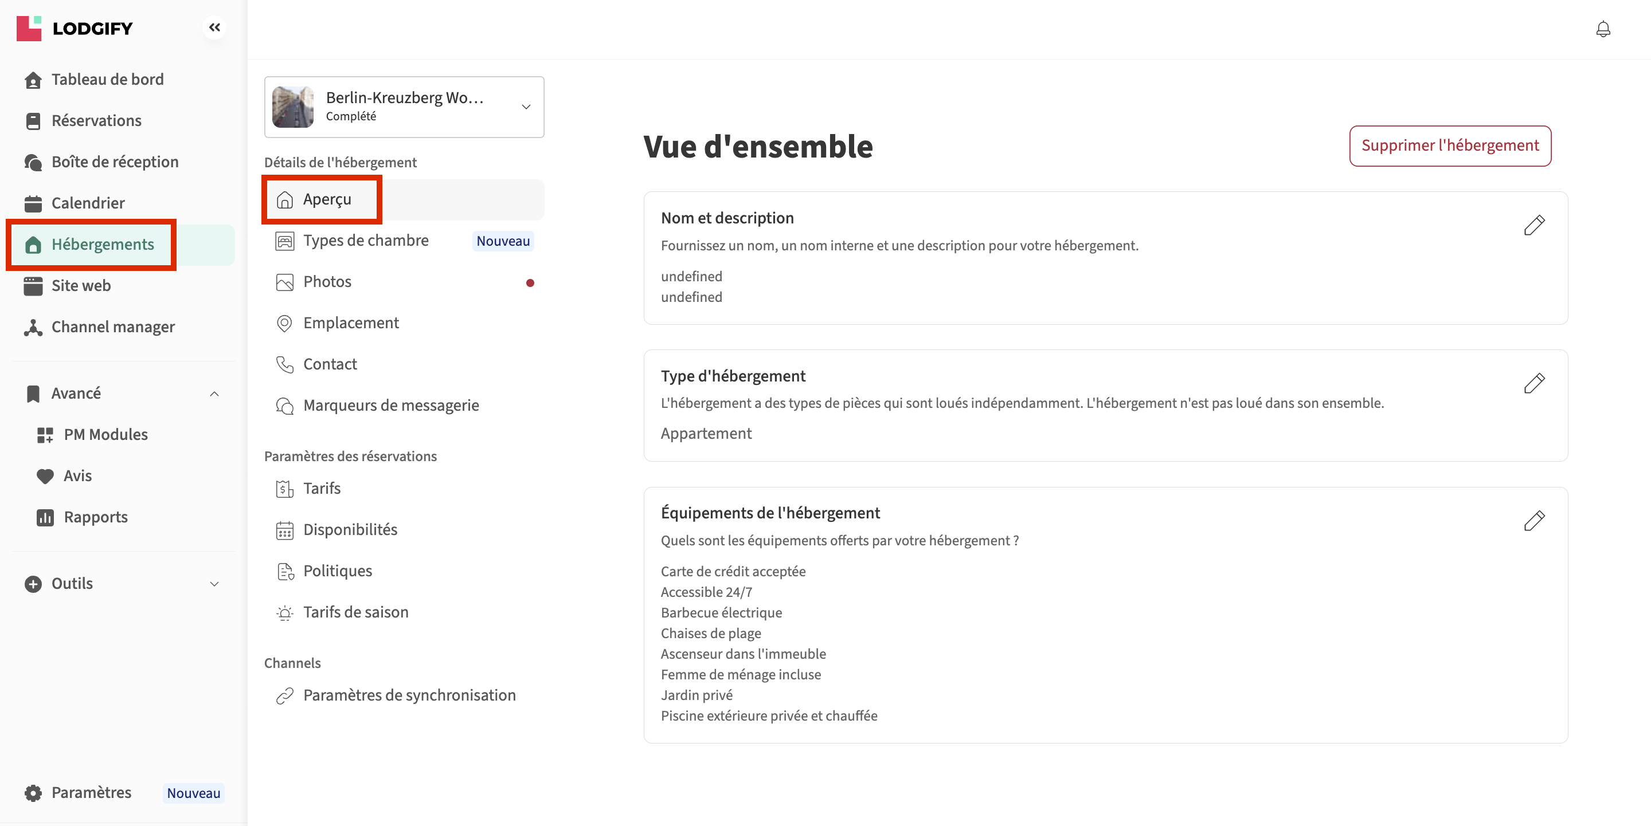The width and height of the screenshot is (1651, 826).
Task: Go to Types de chambre
Action: point(365,241)
